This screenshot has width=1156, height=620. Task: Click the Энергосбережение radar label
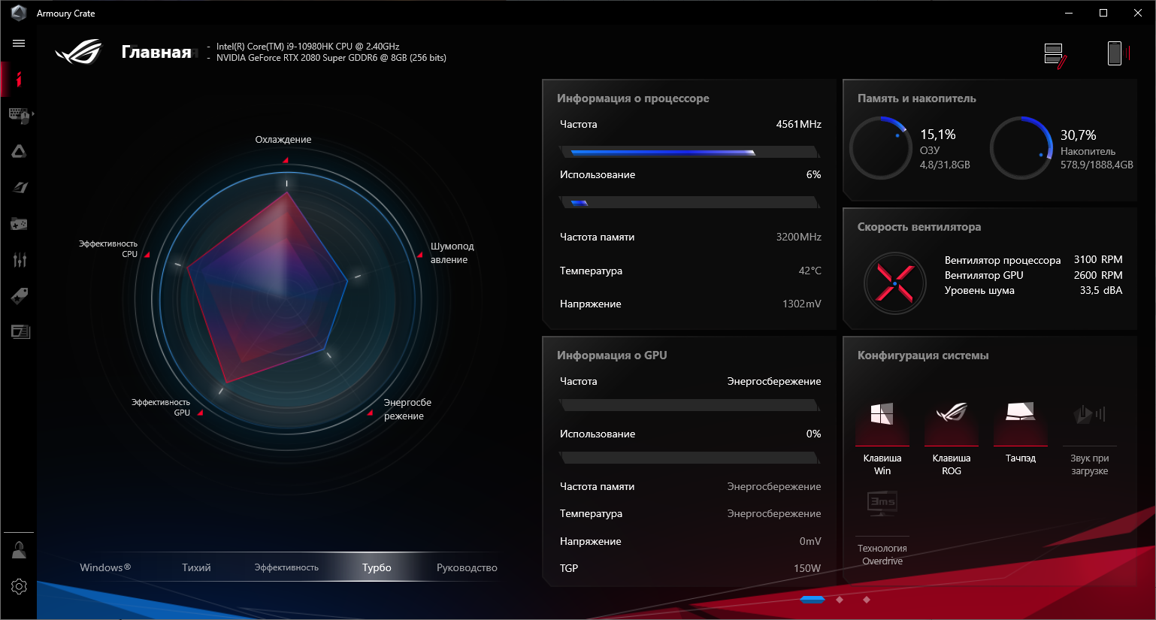click(407, 410)
